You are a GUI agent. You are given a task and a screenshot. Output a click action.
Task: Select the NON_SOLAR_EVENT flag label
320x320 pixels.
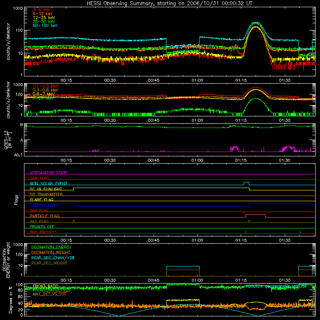[48, 184]
